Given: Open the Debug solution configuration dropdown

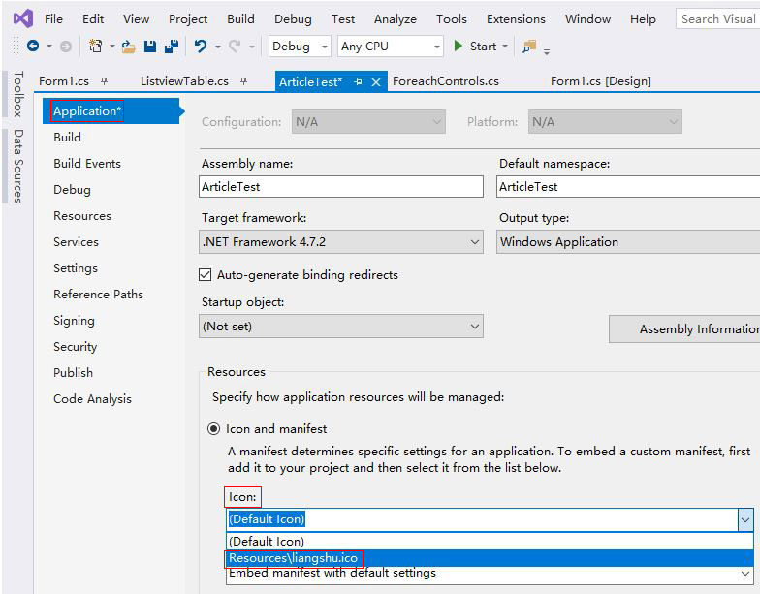Looking at the screenshot, I should click(301, 47).
